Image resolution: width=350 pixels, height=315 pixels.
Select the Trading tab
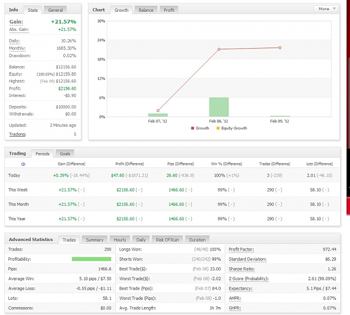pos(17,153)
